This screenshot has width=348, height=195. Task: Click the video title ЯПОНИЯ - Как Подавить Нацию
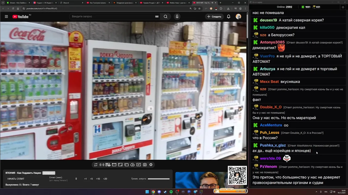point(23,173)
